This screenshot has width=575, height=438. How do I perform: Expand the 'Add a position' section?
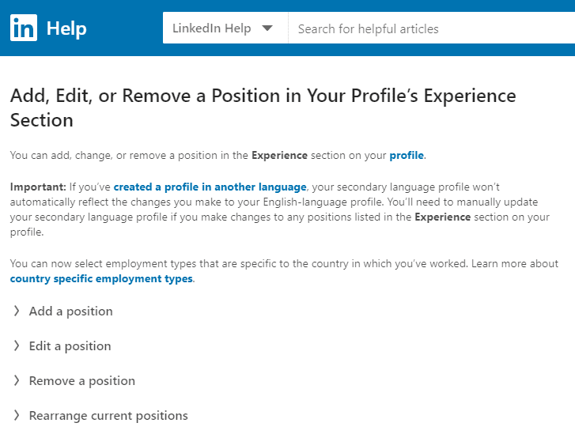[x=70, y=312]
